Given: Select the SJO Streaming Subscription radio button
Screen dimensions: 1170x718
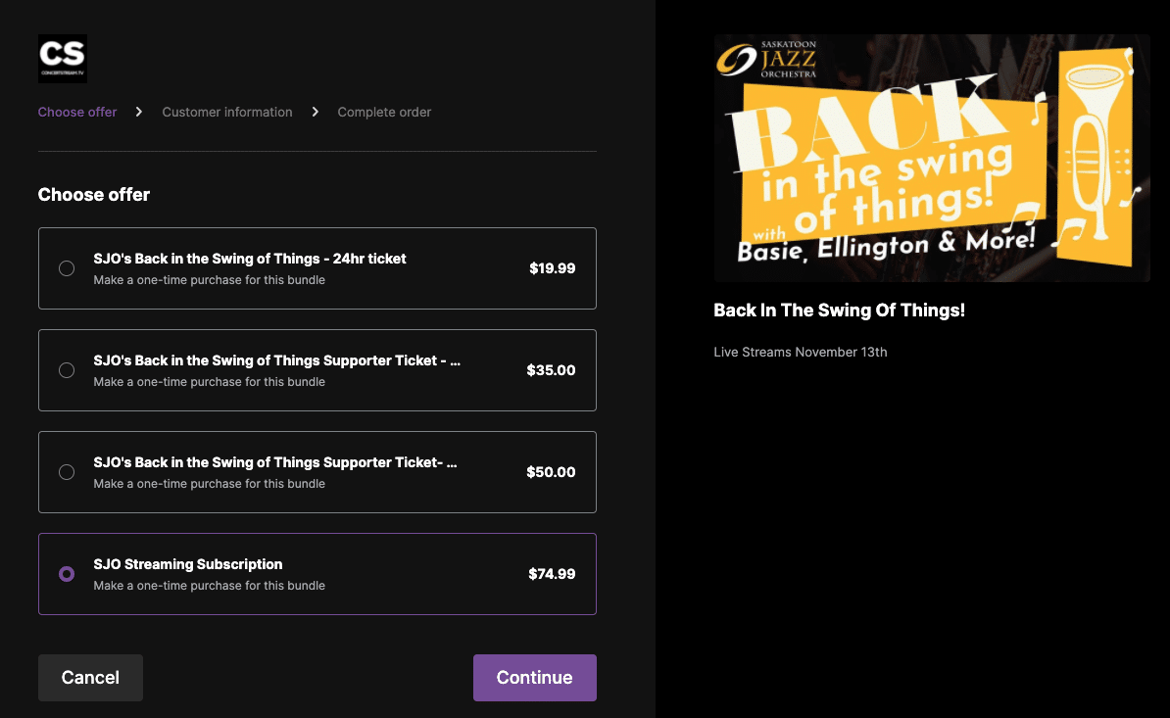Looking at the screenshot, I should point(67,574).
